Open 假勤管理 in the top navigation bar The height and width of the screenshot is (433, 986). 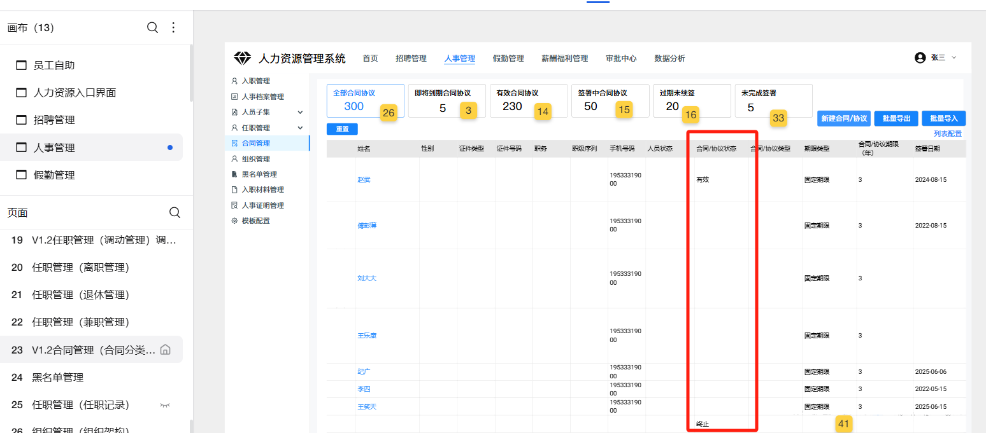pyautogui.click(x=508, y=58)
